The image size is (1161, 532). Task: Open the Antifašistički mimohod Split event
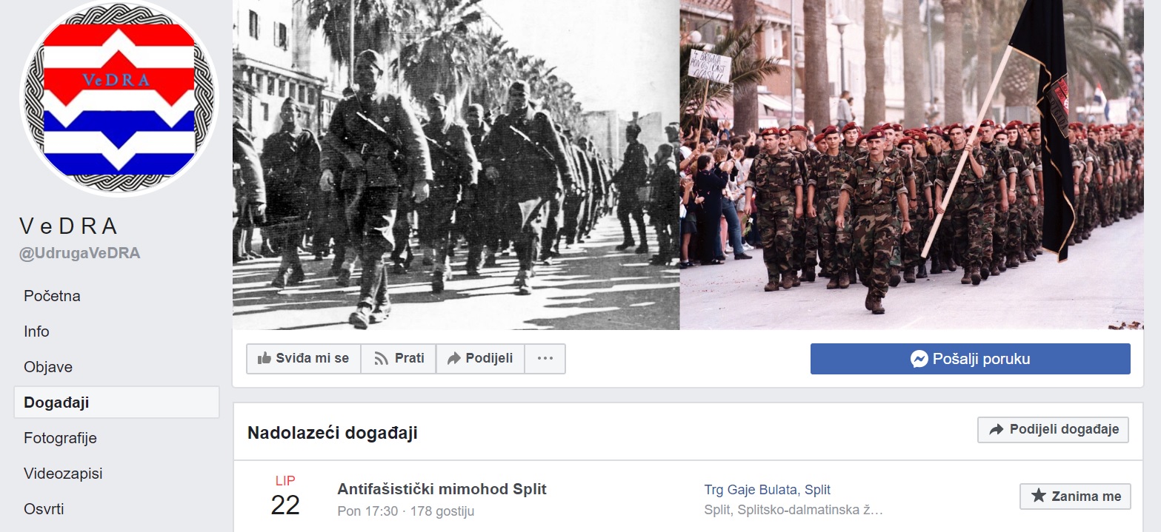coord(442,489)
